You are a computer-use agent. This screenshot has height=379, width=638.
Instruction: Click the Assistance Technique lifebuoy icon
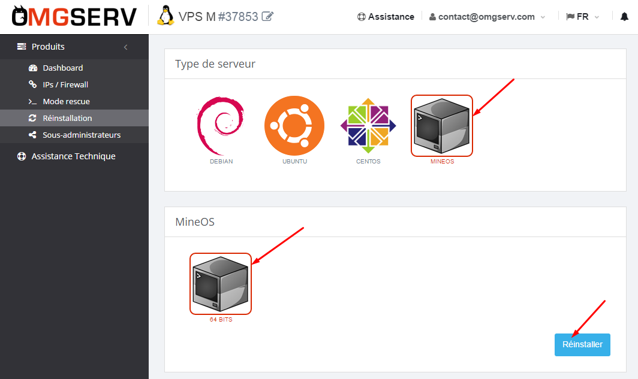tap(22, 156)
